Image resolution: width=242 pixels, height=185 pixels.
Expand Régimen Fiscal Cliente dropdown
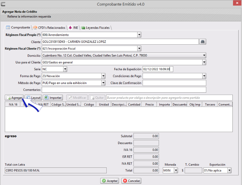[x=139, y=49]
